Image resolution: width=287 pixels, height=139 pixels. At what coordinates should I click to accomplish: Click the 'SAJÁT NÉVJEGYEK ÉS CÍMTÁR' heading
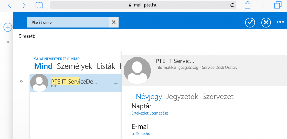tap(57, 59)
